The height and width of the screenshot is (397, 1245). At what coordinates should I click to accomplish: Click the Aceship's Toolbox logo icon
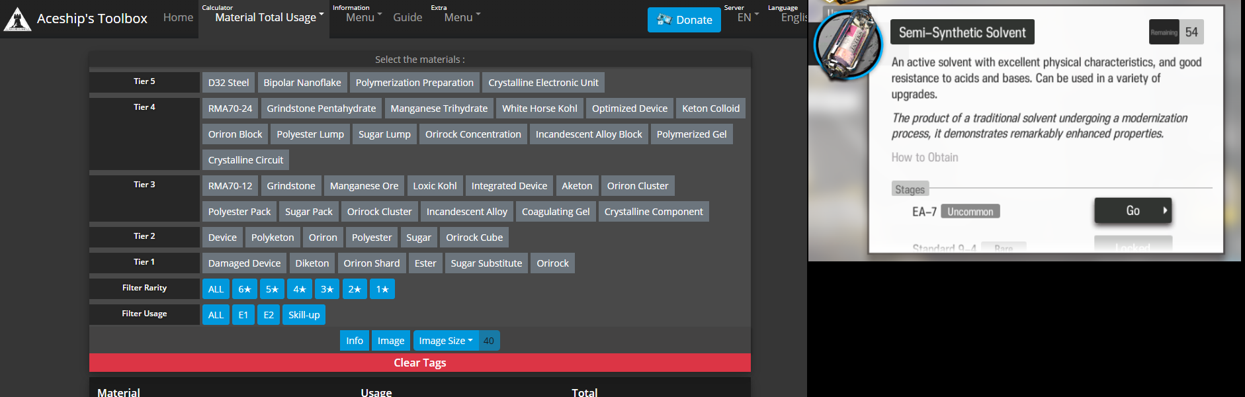click(17, 19)
